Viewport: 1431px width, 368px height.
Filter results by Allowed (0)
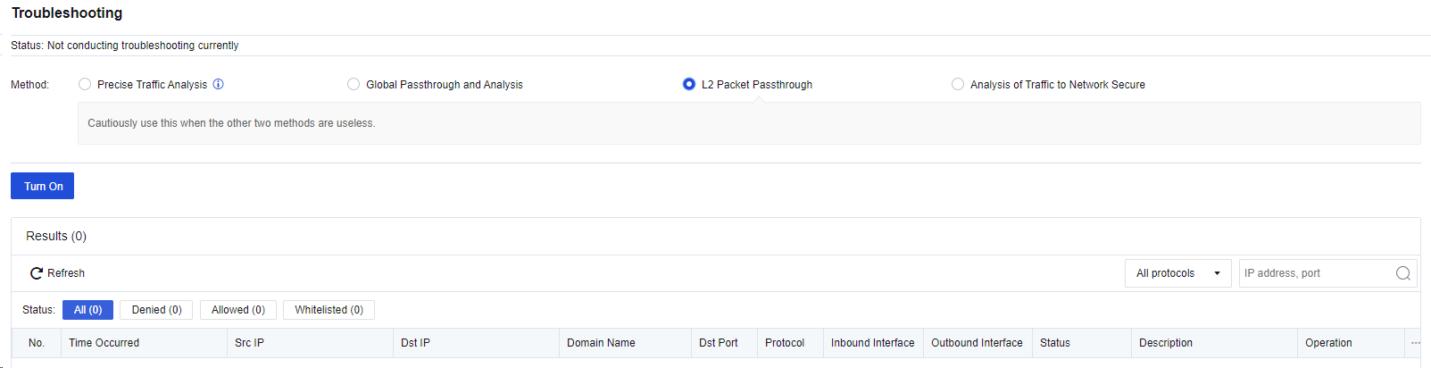pos(238,310)
